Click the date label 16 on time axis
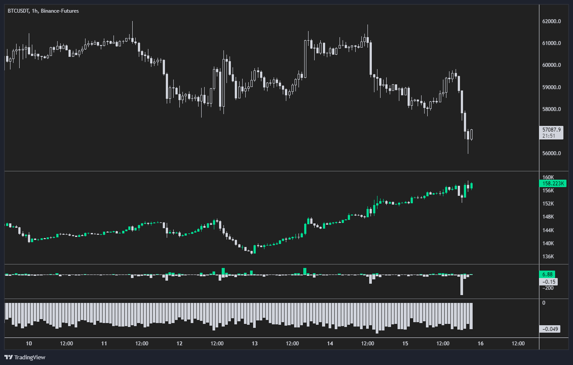This screenshot has width=573, height=365. point(480,344)
